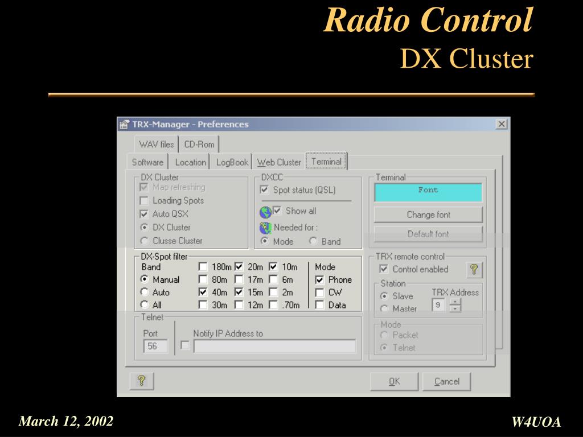Toggle the Map refreshing checkbox
The image size is (583, 437).
[x=144, y=187]
